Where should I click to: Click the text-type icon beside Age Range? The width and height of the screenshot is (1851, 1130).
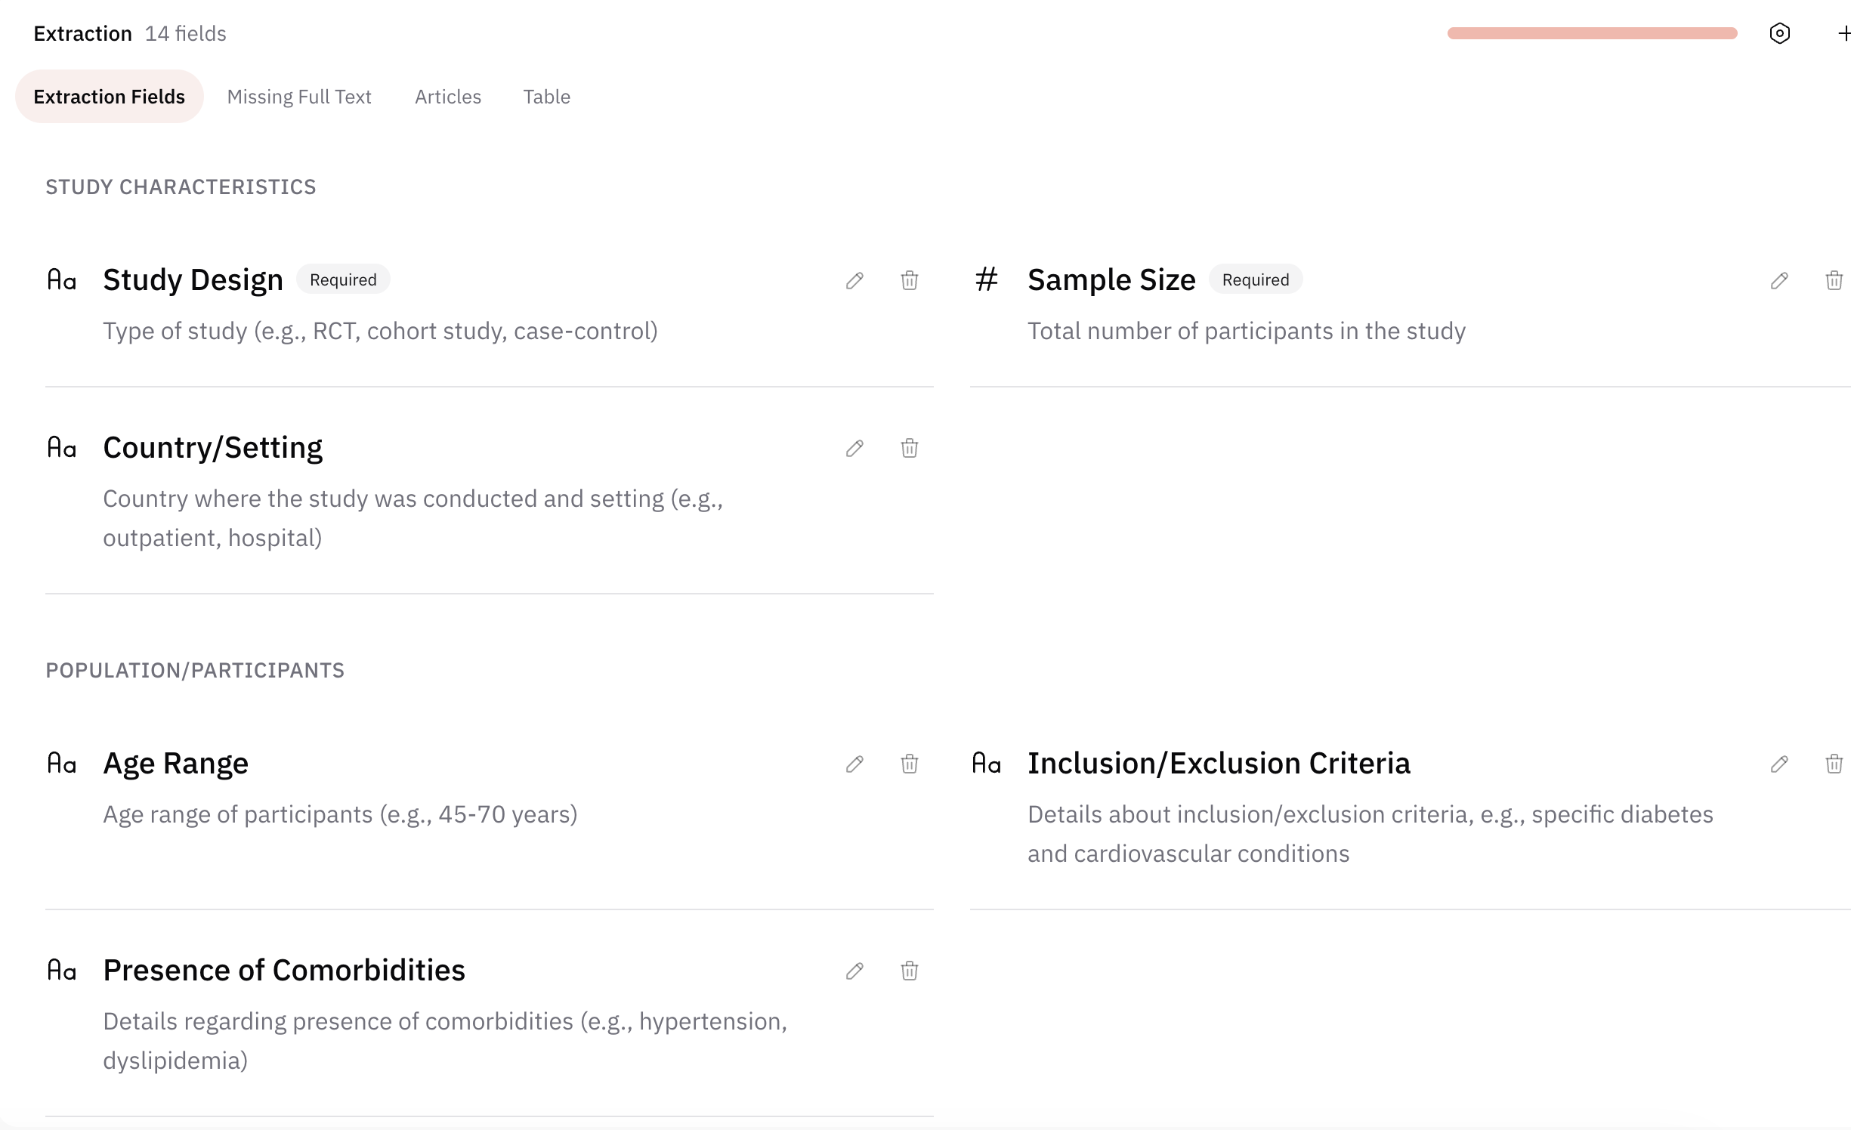(x=62, y=764)
